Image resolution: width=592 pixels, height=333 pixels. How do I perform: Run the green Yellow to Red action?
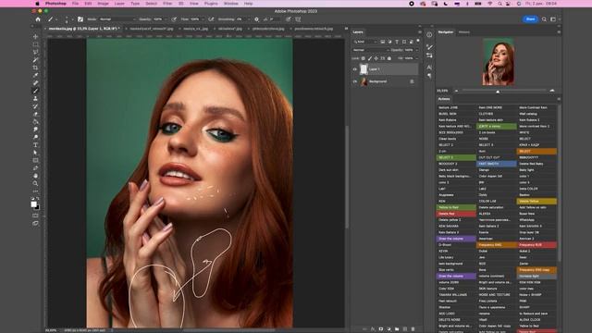456,207
